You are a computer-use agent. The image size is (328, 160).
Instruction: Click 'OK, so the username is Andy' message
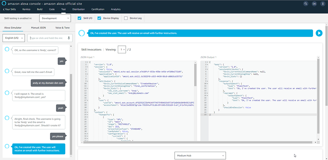pos(35,50)
